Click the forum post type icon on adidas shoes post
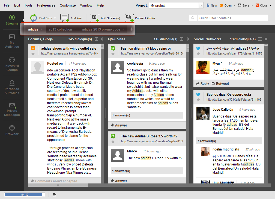The image size is (275, 199). point(33,48)
